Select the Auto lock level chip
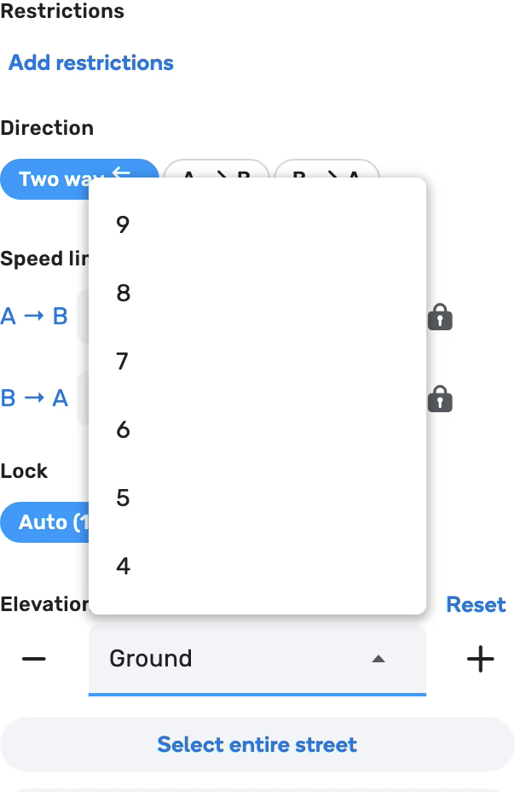The height and width of the screenshot is (792, 532). (x=44, y=522)
